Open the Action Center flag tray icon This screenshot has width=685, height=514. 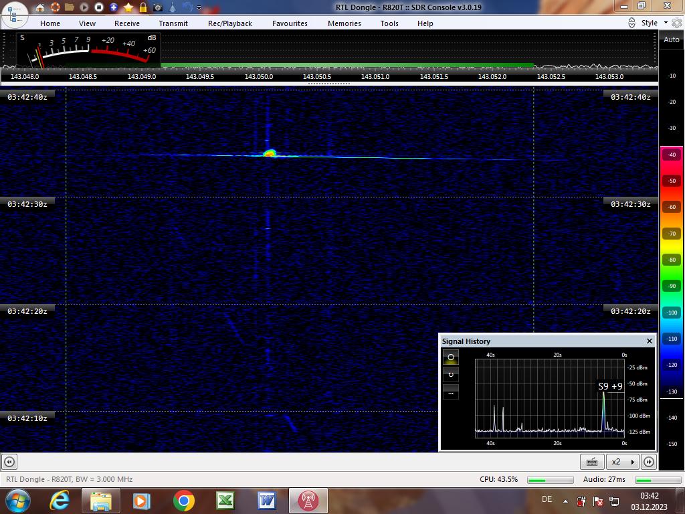[597, 501]
